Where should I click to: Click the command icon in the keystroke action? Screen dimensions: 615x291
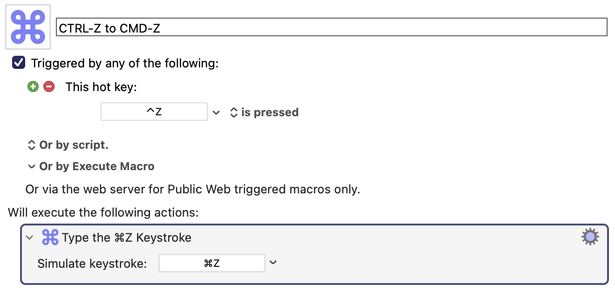tap(50, 238)
